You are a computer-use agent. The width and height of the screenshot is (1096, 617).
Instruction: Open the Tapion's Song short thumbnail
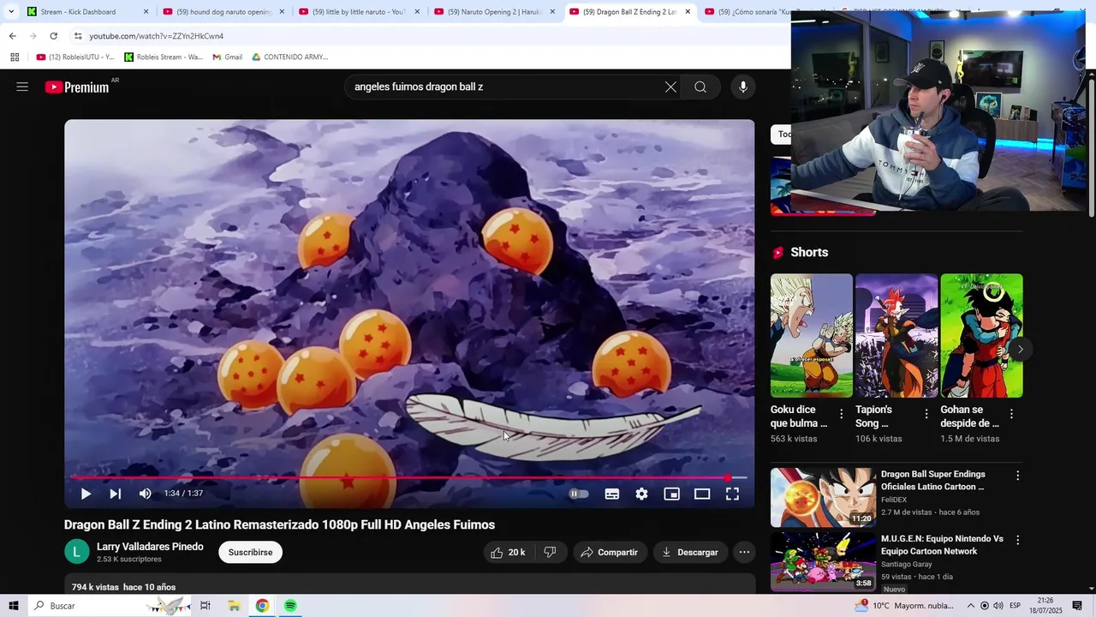[896, 335]
